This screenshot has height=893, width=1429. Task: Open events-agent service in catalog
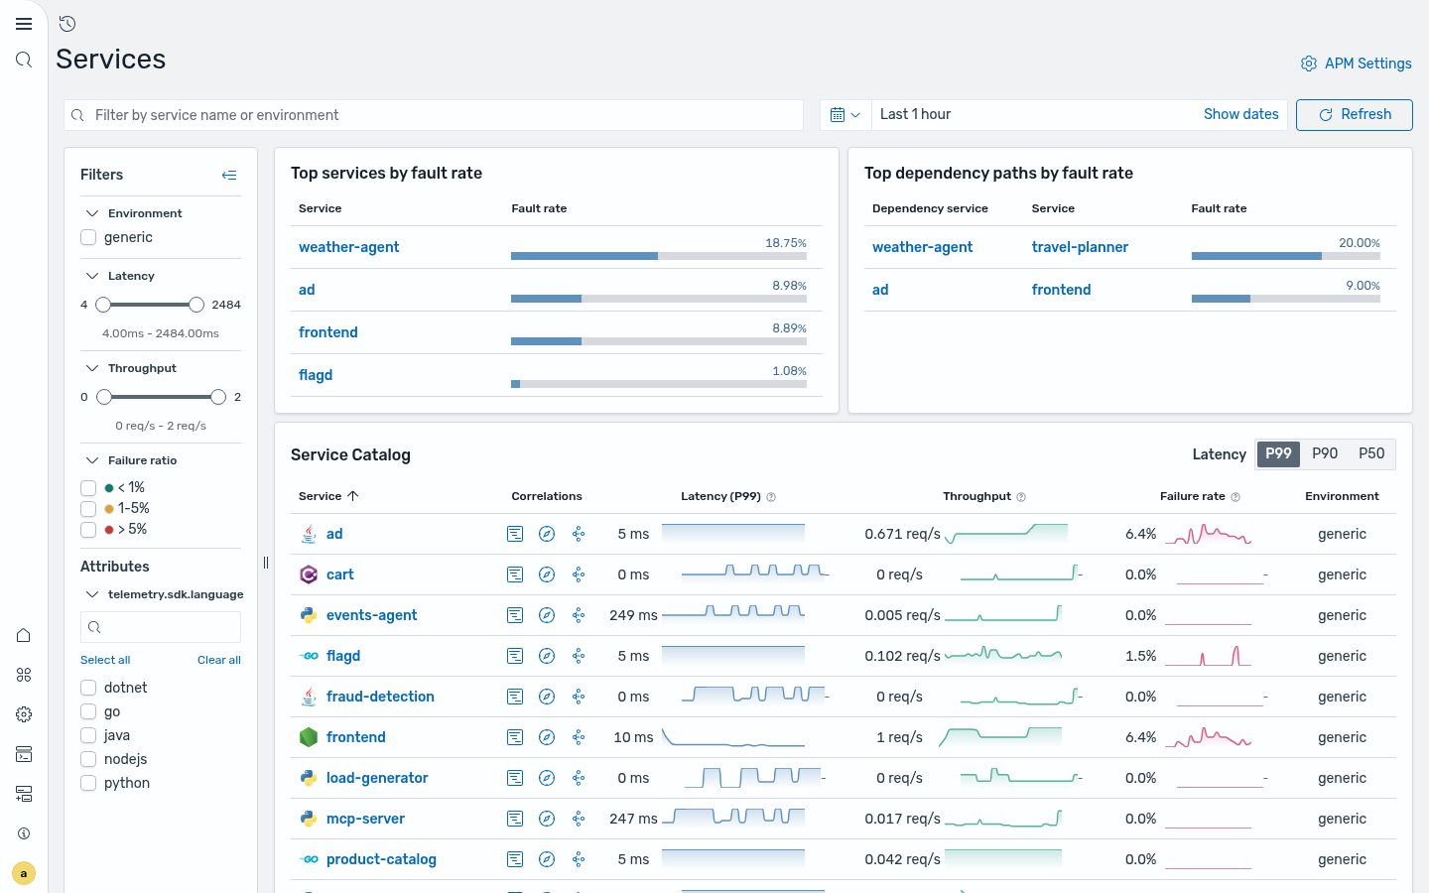[x=371, y=615]
